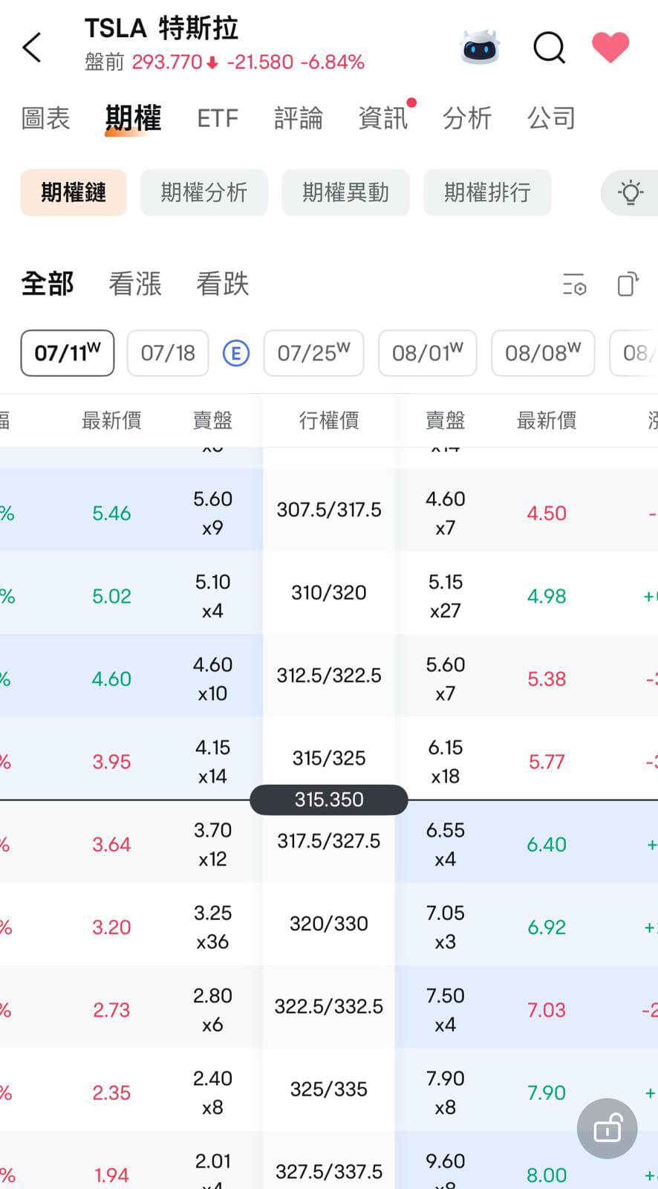Tap call last price 3.64
This screenshot has height=1189, width=658.
pos(111,845)
